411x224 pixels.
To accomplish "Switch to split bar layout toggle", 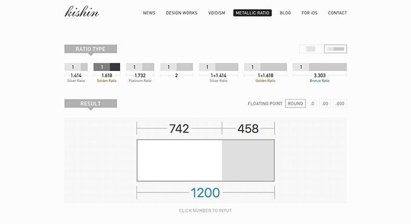I will pos(335,49).
